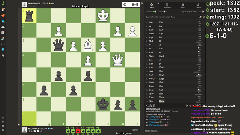
Task: Expand the More three-dots sidebar item
Action: 3,44
